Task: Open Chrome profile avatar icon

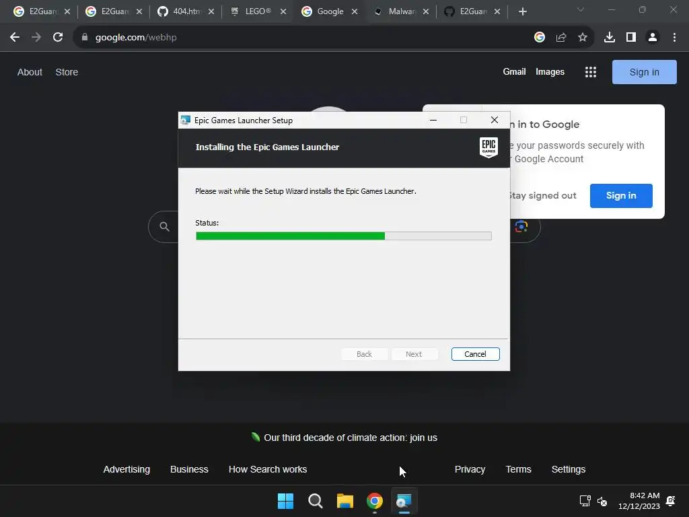Action: pyautogui.click(x=652, y=38)
